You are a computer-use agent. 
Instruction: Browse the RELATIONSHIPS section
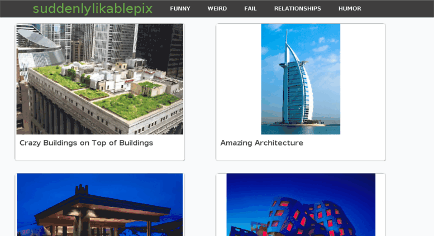pyautogui.click(x=298, y=8)
